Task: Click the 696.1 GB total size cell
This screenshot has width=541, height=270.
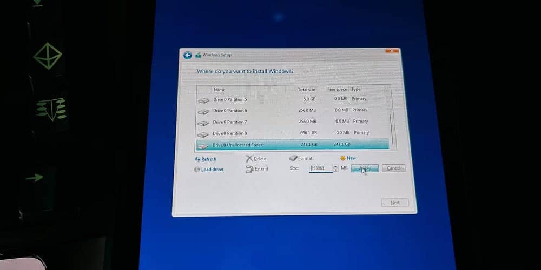Action: tap(308, 133)
